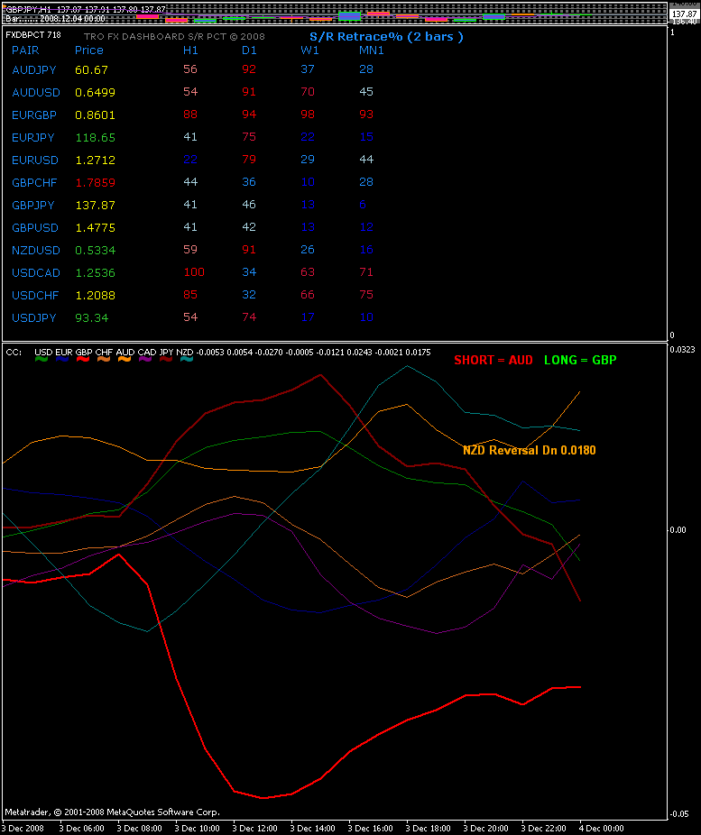The width and height of the screenshot is (701, 835).
Task: Click the GBPJPY MN1 value 6
Action: click(363, 205)
